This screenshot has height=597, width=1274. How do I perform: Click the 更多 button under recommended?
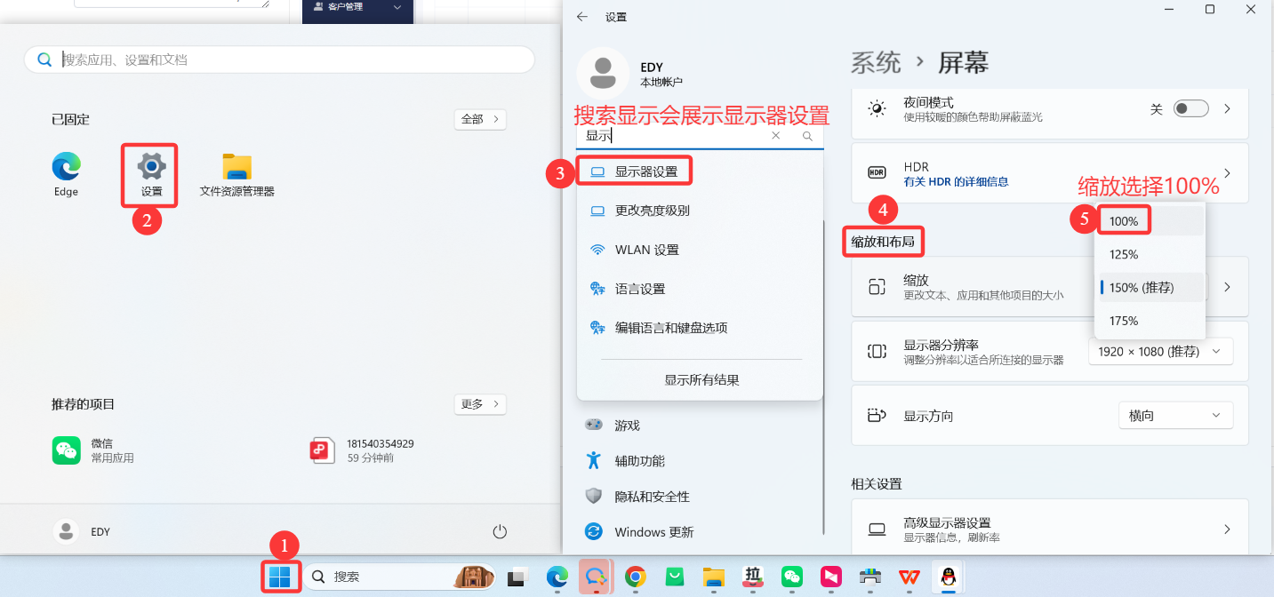(480, 404)
